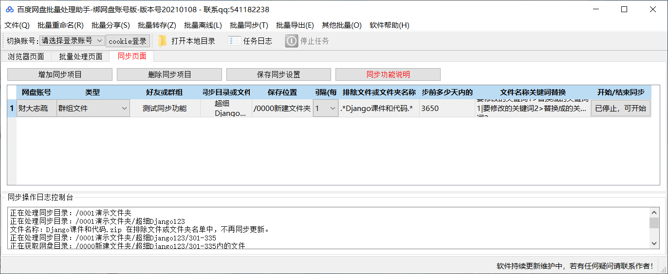The width and height of the screenshot is (668, 274).
Task: Click the status bar message about contacting author
Action: 575,266
